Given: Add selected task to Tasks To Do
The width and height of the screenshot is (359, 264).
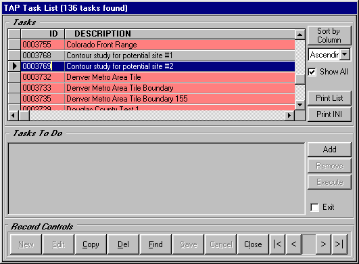Looking at the screenshot, I should pos(329,150).
